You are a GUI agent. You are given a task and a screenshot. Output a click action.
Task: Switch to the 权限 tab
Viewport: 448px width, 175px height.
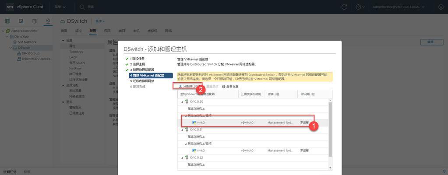pyautogui.click(x=107, y=31)
